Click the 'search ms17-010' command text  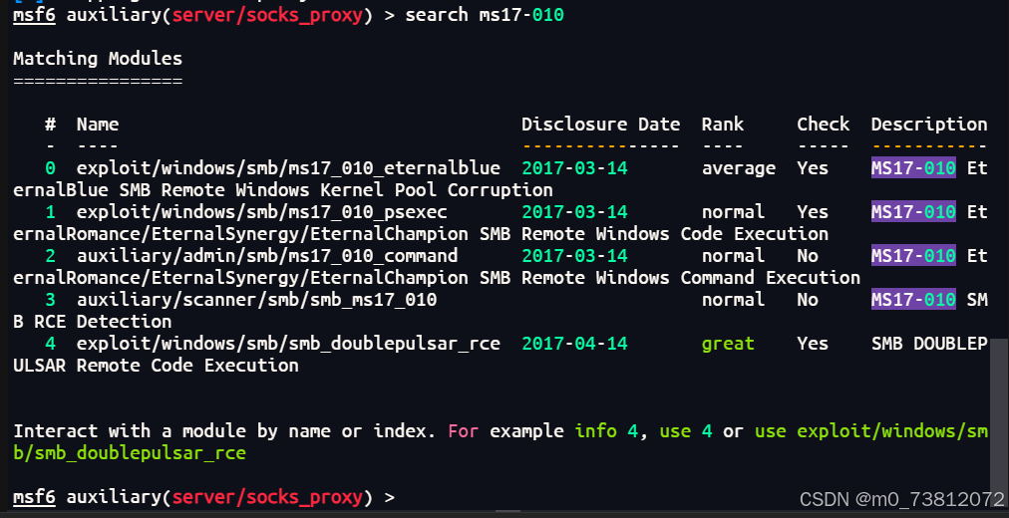[484, 15]
